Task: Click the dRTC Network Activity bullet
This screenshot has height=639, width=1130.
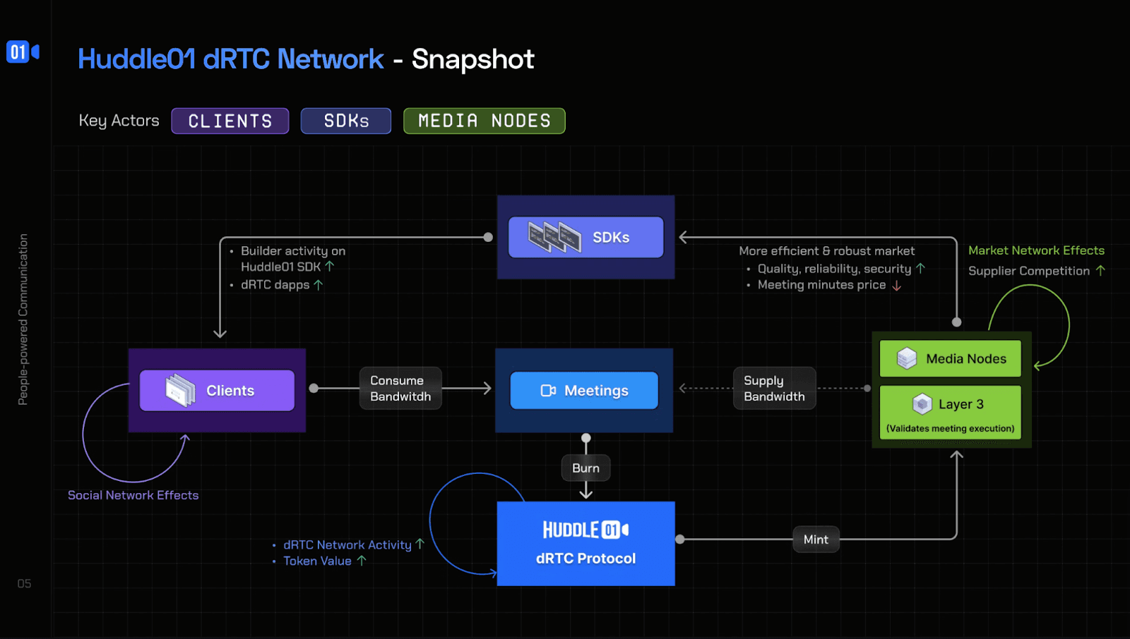Action: [347, 544]
